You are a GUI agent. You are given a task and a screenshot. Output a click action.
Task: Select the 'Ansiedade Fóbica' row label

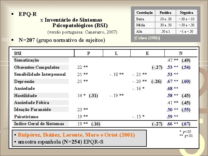tap(31, 103)
